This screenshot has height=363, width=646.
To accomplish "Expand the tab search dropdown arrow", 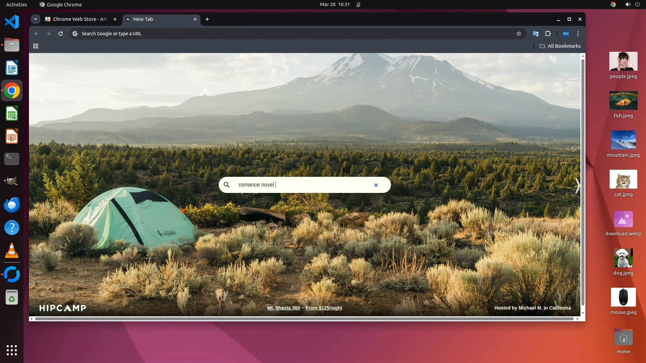I will pos(35,19).
